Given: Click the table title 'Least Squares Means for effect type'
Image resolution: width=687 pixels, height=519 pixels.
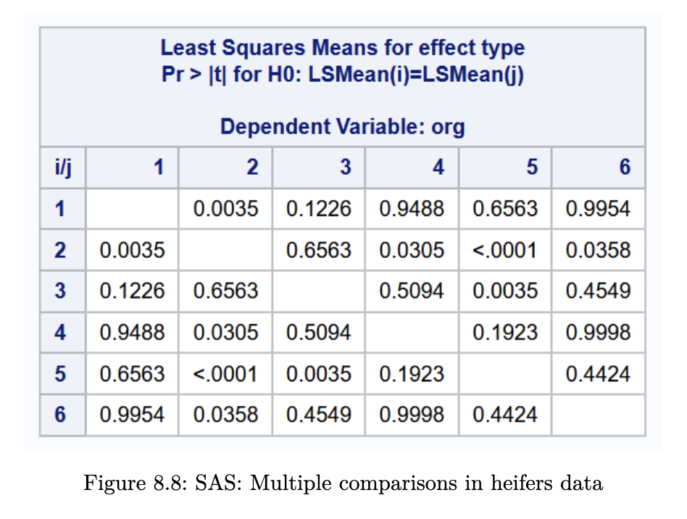Looking at the screenshot, I should pos(342,49).
